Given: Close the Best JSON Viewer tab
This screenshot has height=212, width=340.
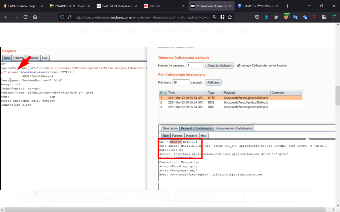Looking at the screenshot, I should pyautogui.click(x=137, y=6).
